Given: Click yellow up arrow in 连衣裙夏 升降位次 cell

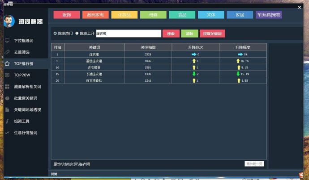Looking at the screenshot, I should [194, 67].
